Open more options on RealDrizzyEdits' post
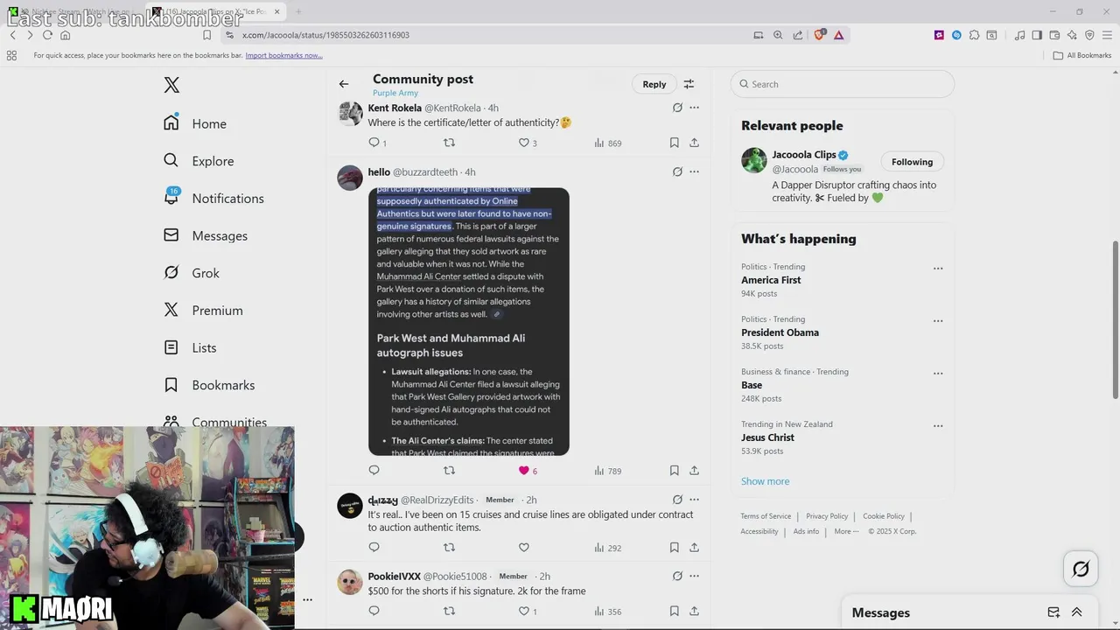Viewport: 1120px width, 630px height. click(694, 500)
